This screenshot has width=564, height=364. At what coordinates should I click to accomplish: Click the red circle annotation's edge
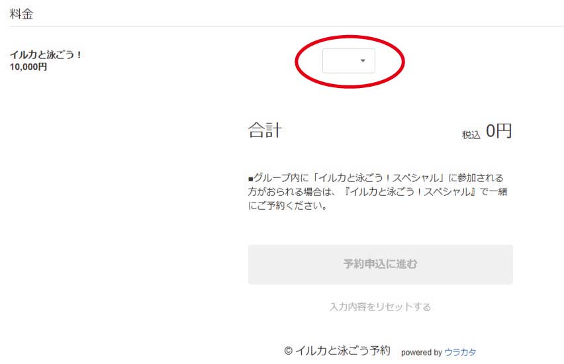pyautogui.click(x=296, y=62)
